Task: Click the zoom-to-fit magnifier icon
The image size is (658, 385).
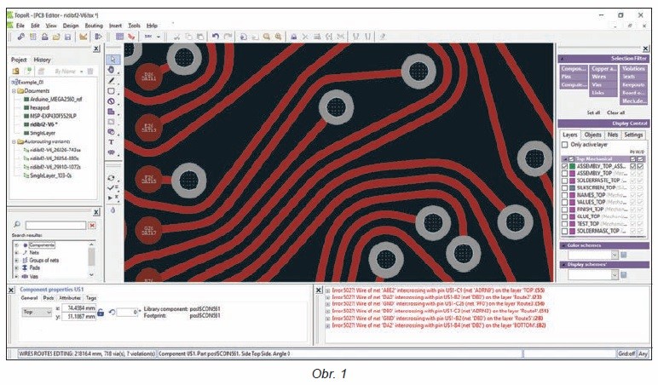Action: click(278, 37)
